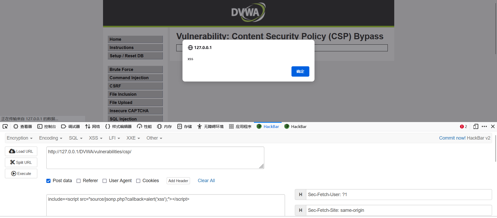This screenshot has height=218, width=497.
Task: Click the Split URL scissors button
Action: (21, 163)
